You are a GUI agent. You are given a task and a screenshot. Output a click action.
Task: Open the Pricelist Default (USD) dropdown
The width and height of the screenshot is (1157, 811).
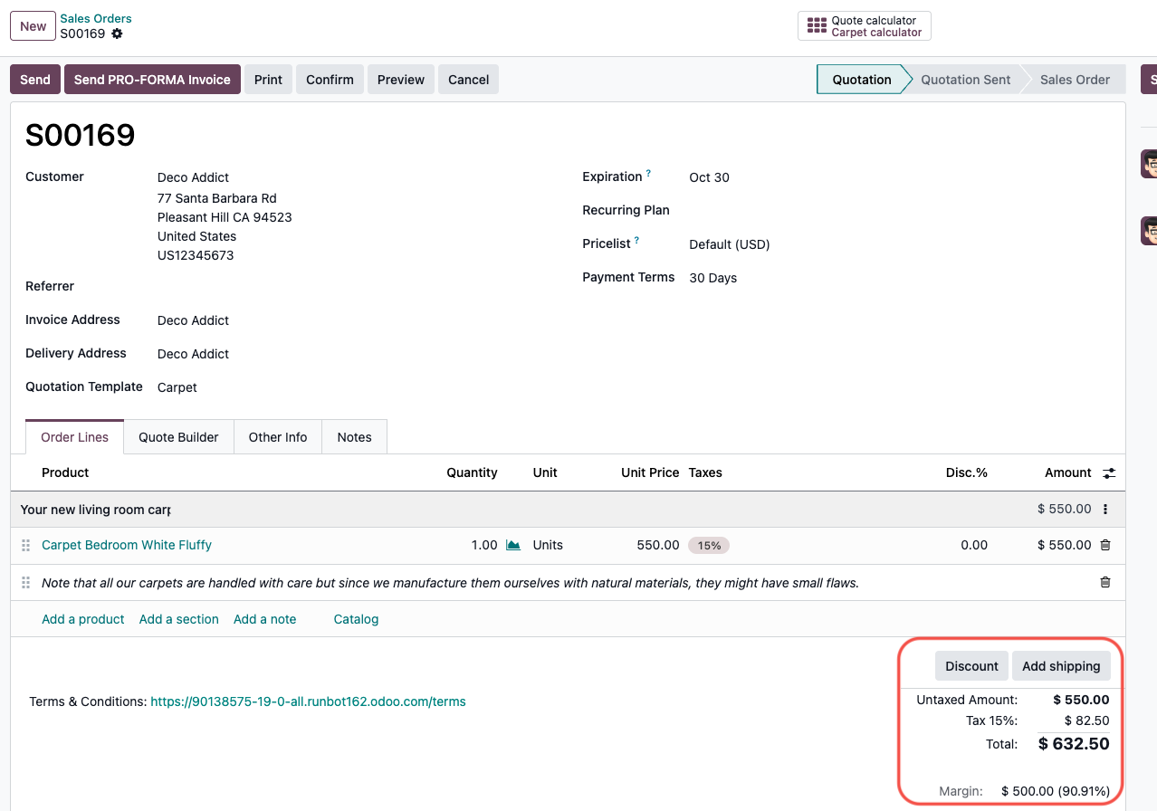click(729, 244)
